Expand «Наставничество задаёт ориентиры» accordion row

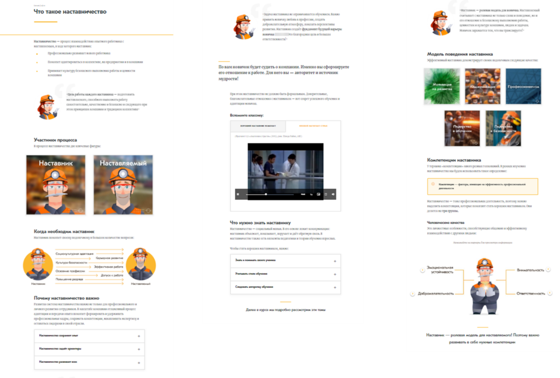89,349
